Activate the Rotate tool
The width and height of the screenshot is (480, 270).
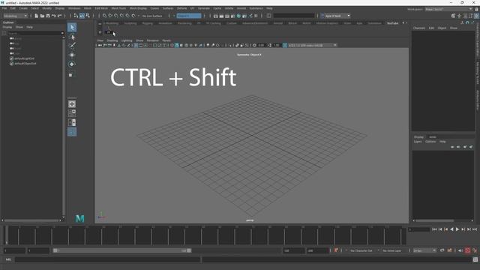click(x=72, y=64)
